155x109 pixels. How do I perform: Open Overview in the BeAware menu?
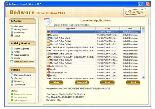pyautogui.click(x=19, y=26)
